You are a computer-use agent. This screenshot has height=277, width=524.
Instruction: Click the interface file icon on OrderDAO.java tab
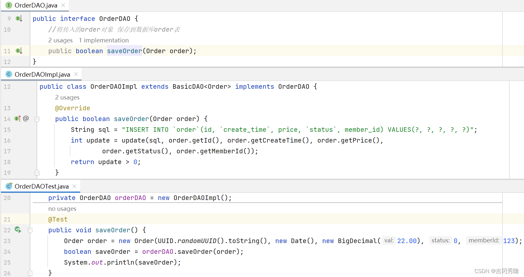(x=9, y=5)
